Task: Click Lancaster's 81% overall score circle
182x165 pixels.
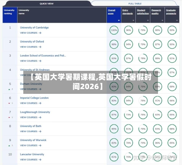Action: (x=114, y=157)
